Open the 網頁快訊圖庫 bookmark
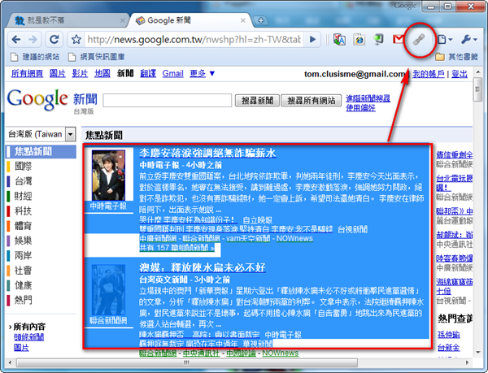 point(97,57)
